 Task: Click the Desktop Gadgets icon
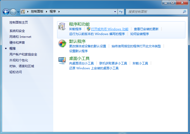coord(62,61)
